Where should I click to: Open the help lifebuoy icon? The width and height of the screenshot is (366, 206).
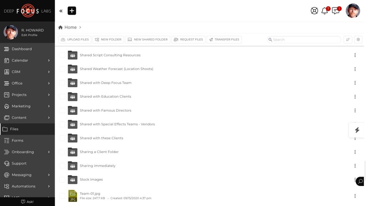click(314, 11)
